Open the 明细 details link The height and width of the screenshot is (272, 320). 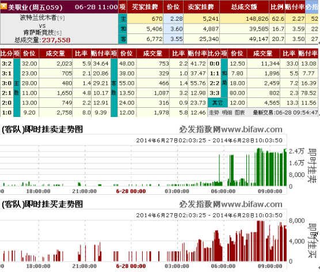[x=227, y=112]
